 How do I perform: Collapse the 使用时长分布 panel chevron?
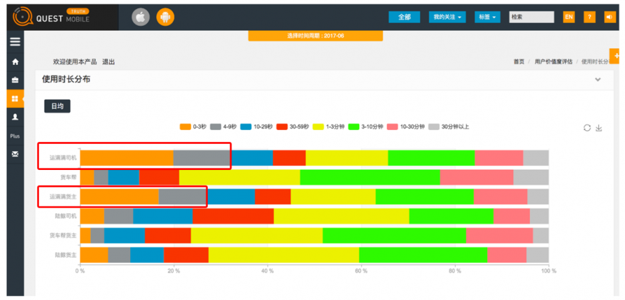tap(598, 79)
